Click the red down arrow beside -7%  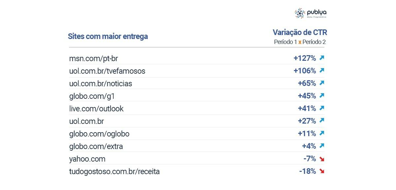click(x=322, y=159)
